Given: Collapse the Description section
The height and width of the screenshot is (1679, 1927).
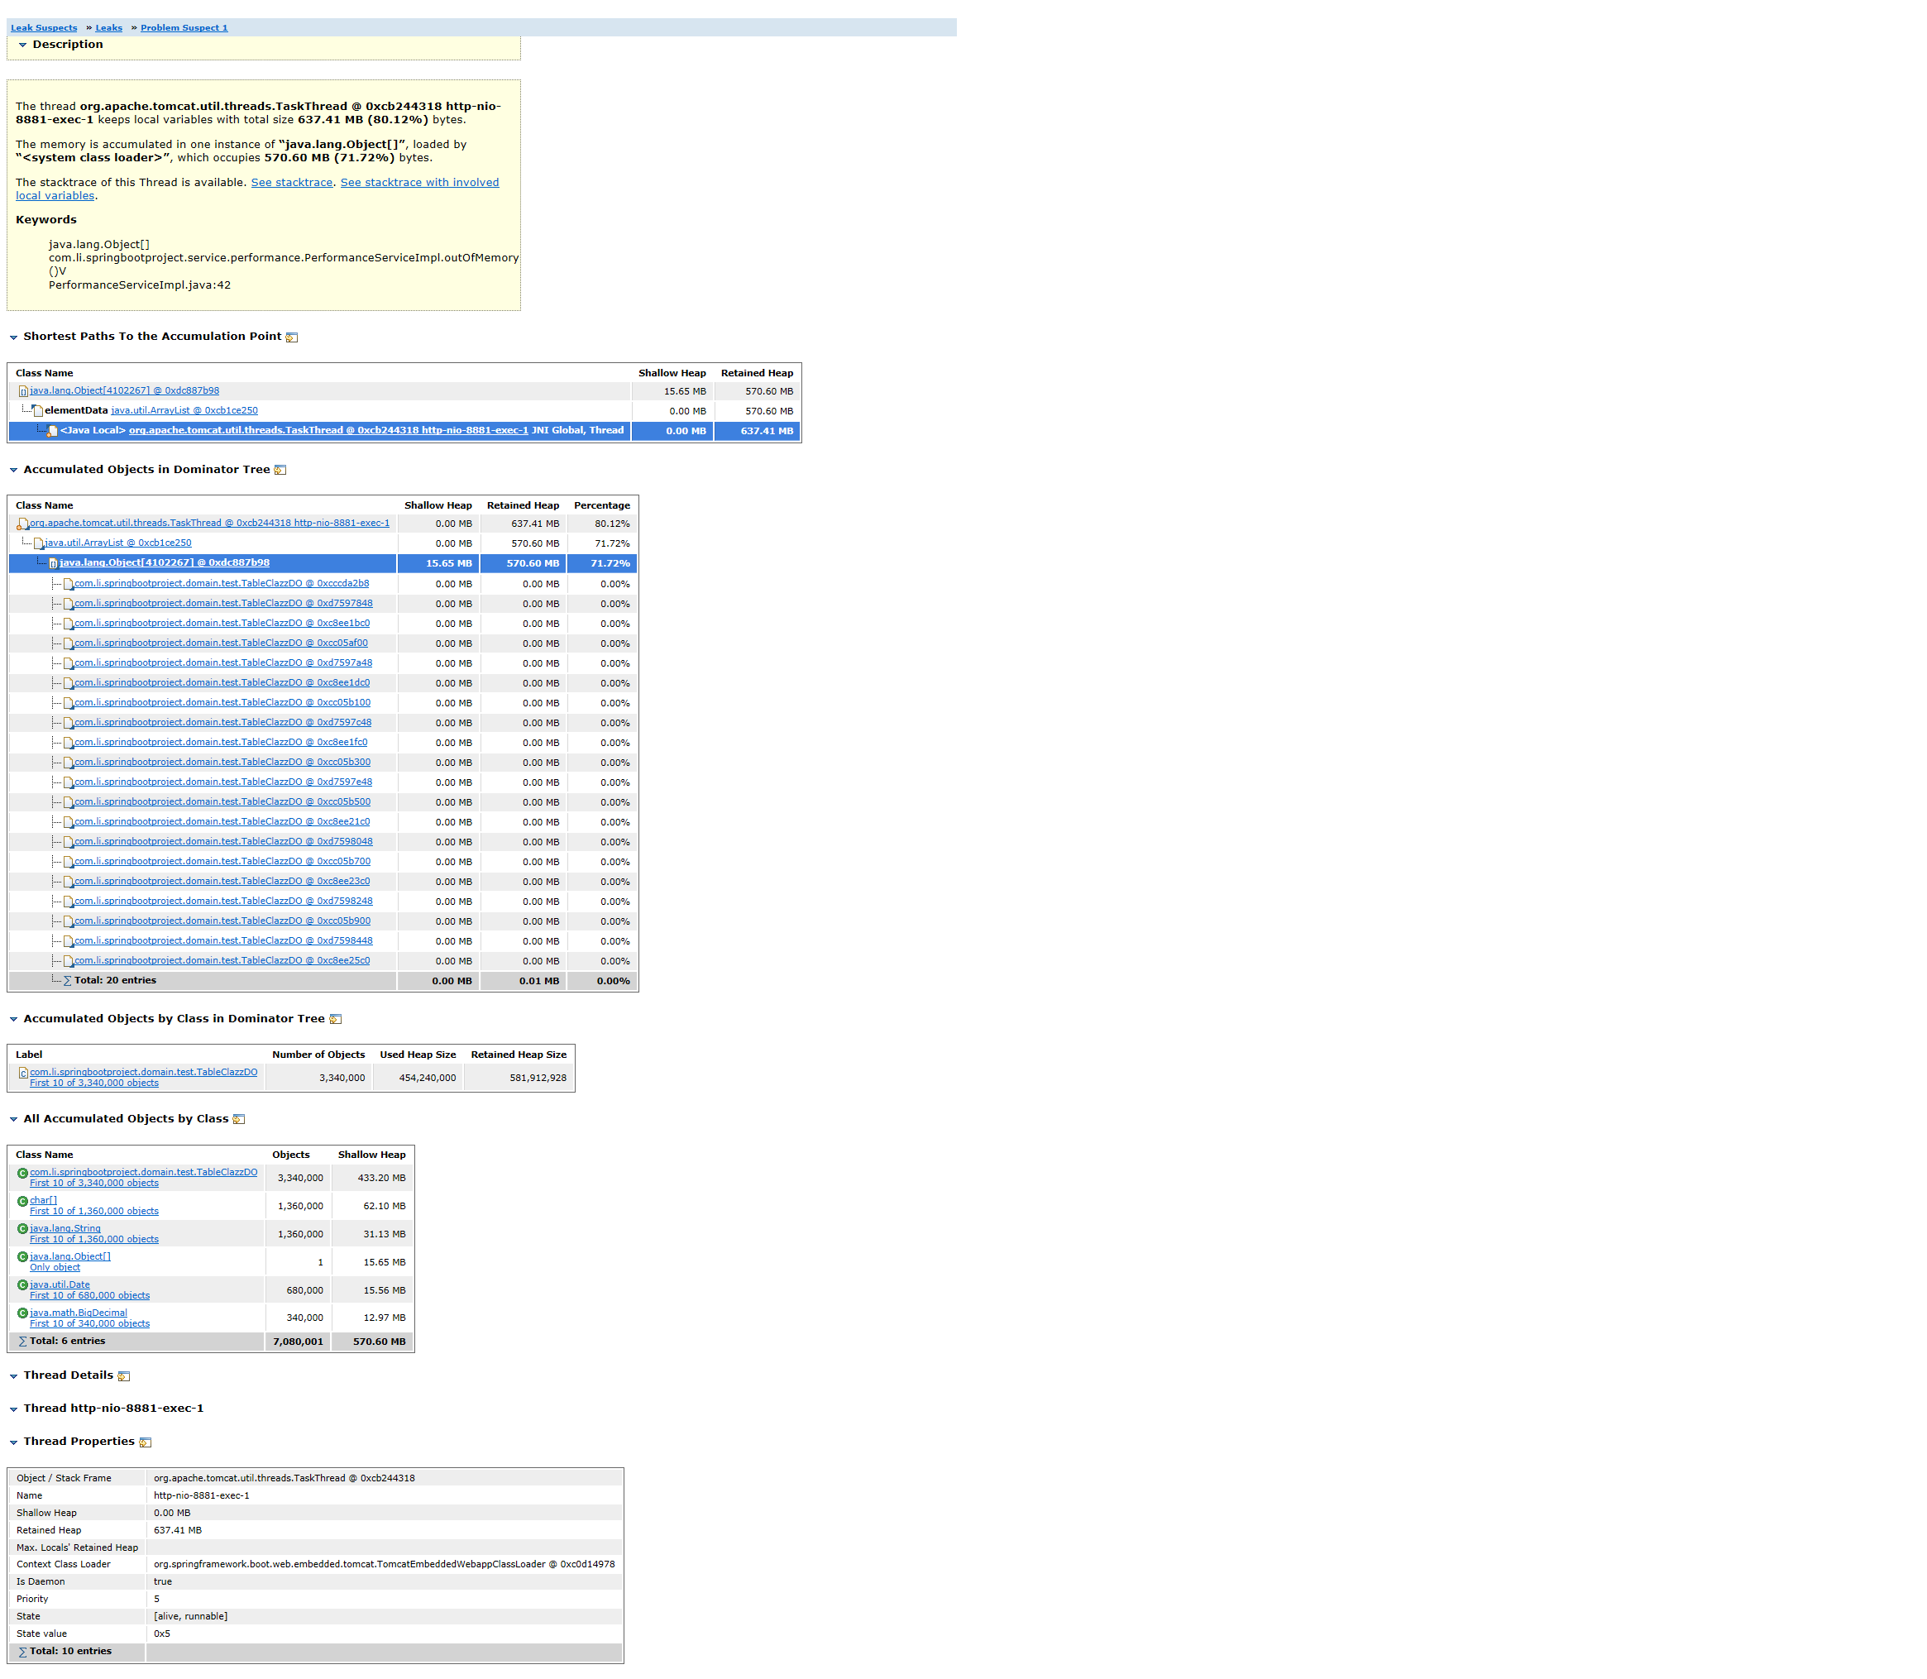Looking at the screenshot, I should (22, 45).
